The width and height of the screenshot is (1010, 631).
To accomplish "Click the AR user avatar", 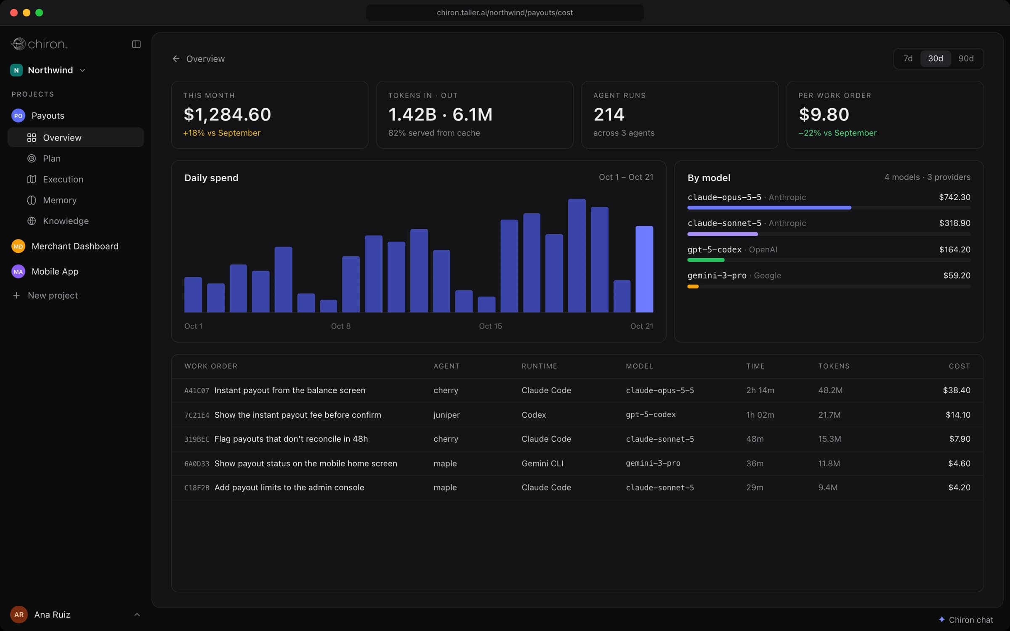I will 19,615.
